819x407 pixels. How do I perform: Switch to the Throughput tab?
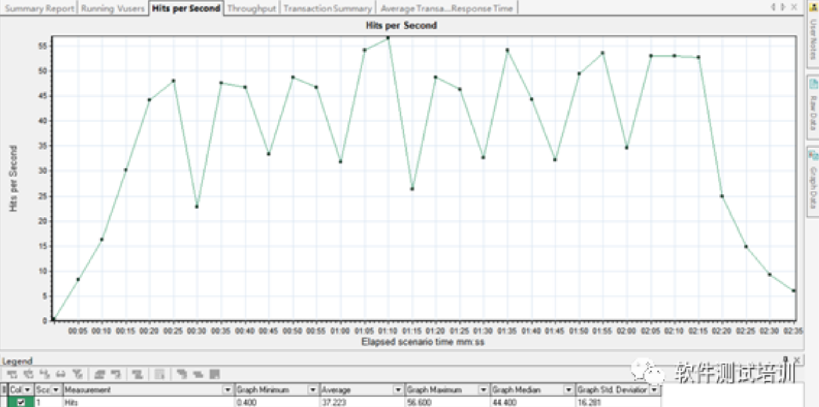pyautogui.click(x=252, y=8)
